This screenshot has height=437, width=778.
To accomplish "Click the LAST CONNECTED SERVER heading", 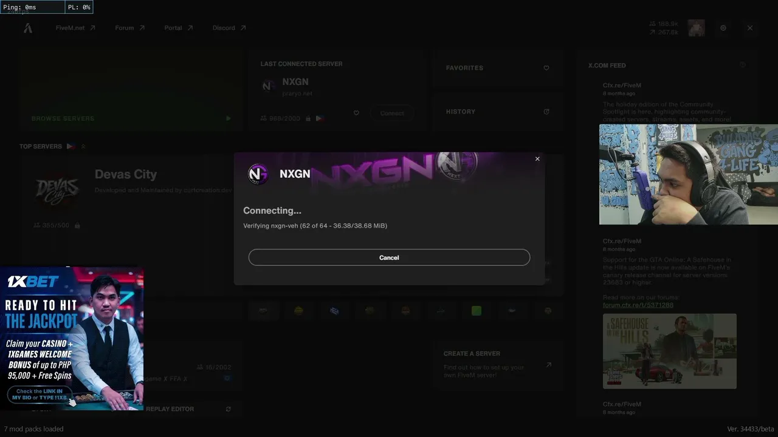I will [x=301, y=64].
